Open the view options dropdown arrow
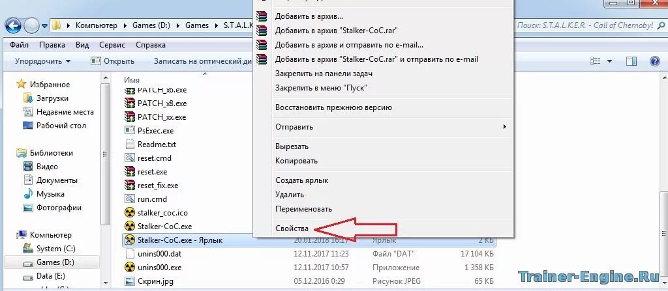Viewport: 668px width, 291px height. click(x=610, y=61)
